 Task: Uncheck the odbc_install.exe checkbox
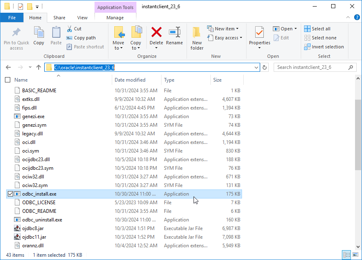10,194
